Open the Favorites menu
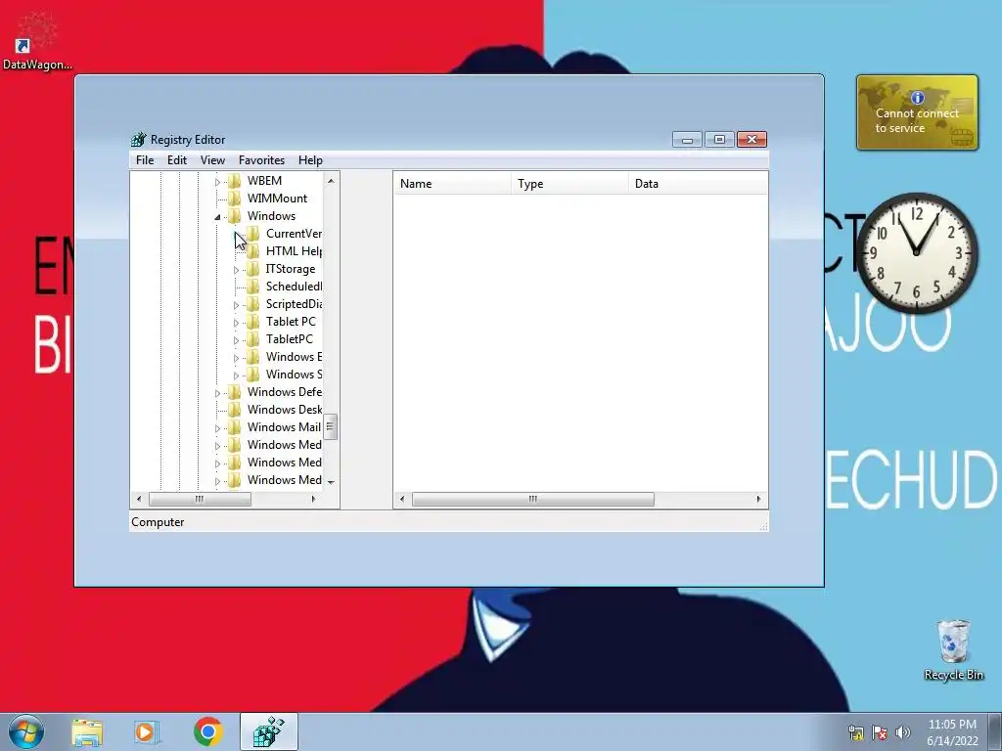The height and width of the screenshot is (751, 1002). [261, 160]
